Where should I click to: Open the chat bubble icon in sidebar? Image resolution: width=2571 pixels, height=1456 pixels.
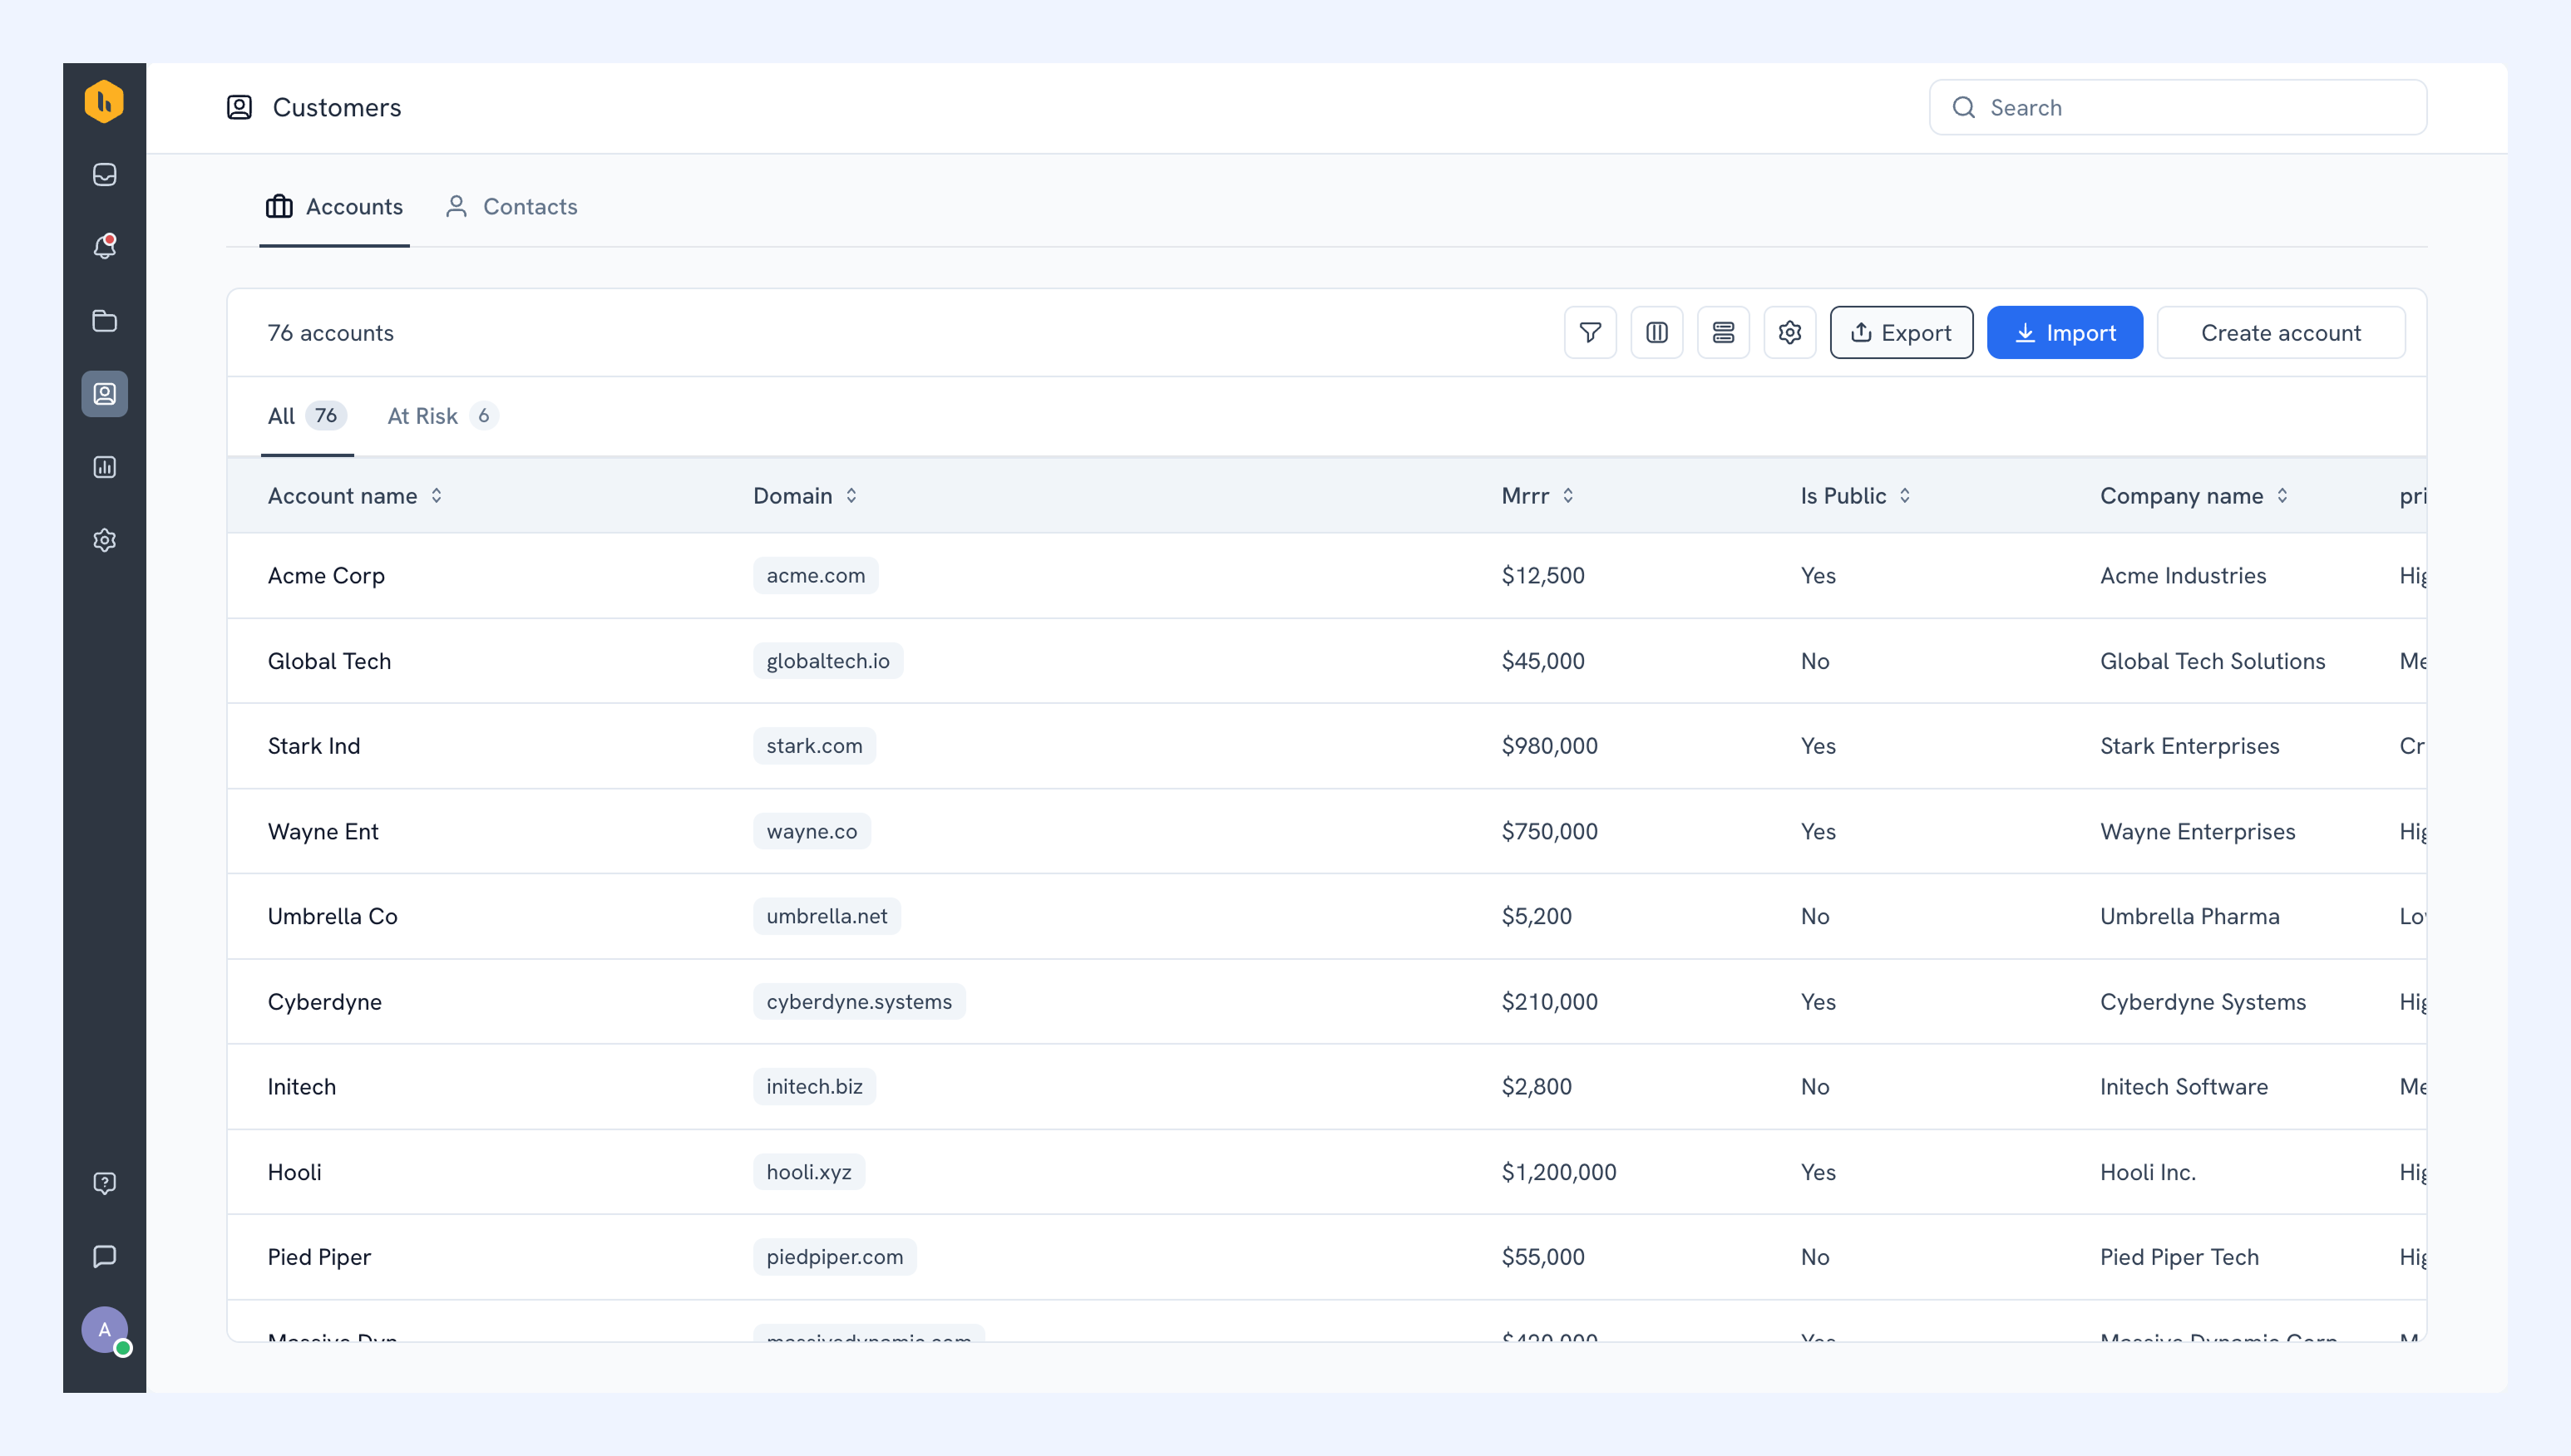tap(104, 1256)
